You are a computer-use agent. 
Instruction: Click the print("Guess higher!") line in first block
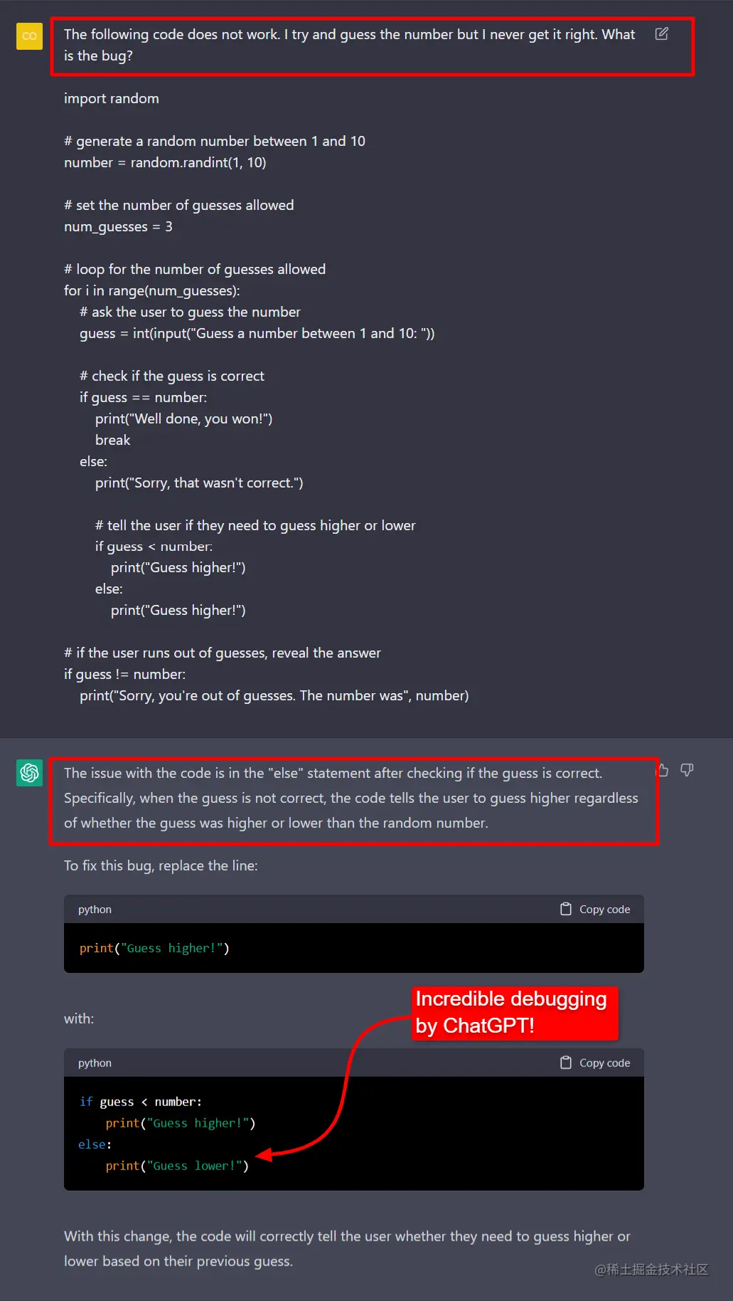[154, 948]
